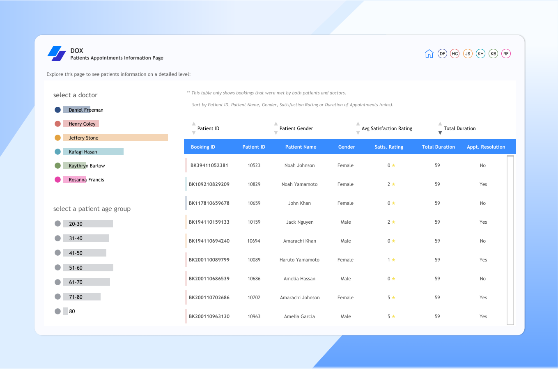Go to the Home page icon
The image size is (558, 369).
[429, 54]
